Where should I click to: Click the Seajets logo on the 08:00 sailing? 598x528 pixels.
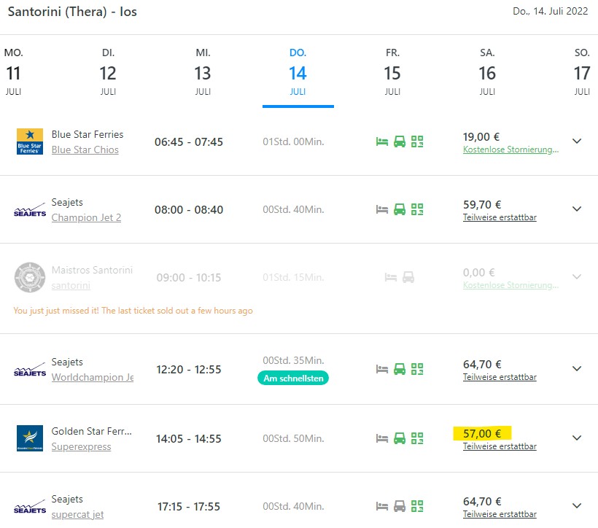(x=30, y=210)
